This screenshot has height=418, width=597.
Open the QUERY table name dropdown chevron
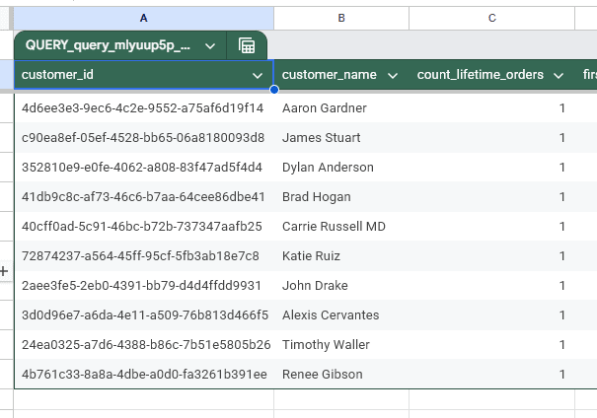(x=210, y=45)
